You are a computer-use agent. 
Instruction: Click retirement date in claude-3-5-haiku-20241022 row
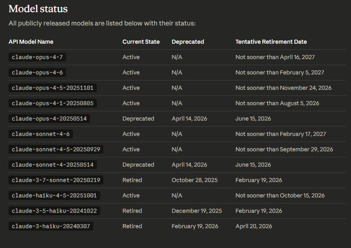click(x=259, y=211)
